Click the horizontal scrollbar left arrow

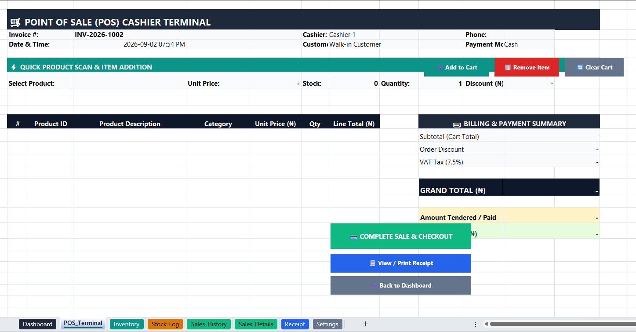[x=486, y=324]
